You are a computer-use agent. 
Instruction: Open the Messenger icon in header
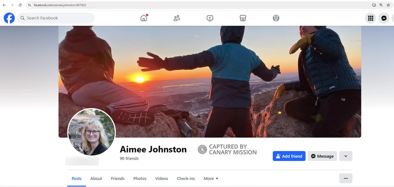coord(384,18)
